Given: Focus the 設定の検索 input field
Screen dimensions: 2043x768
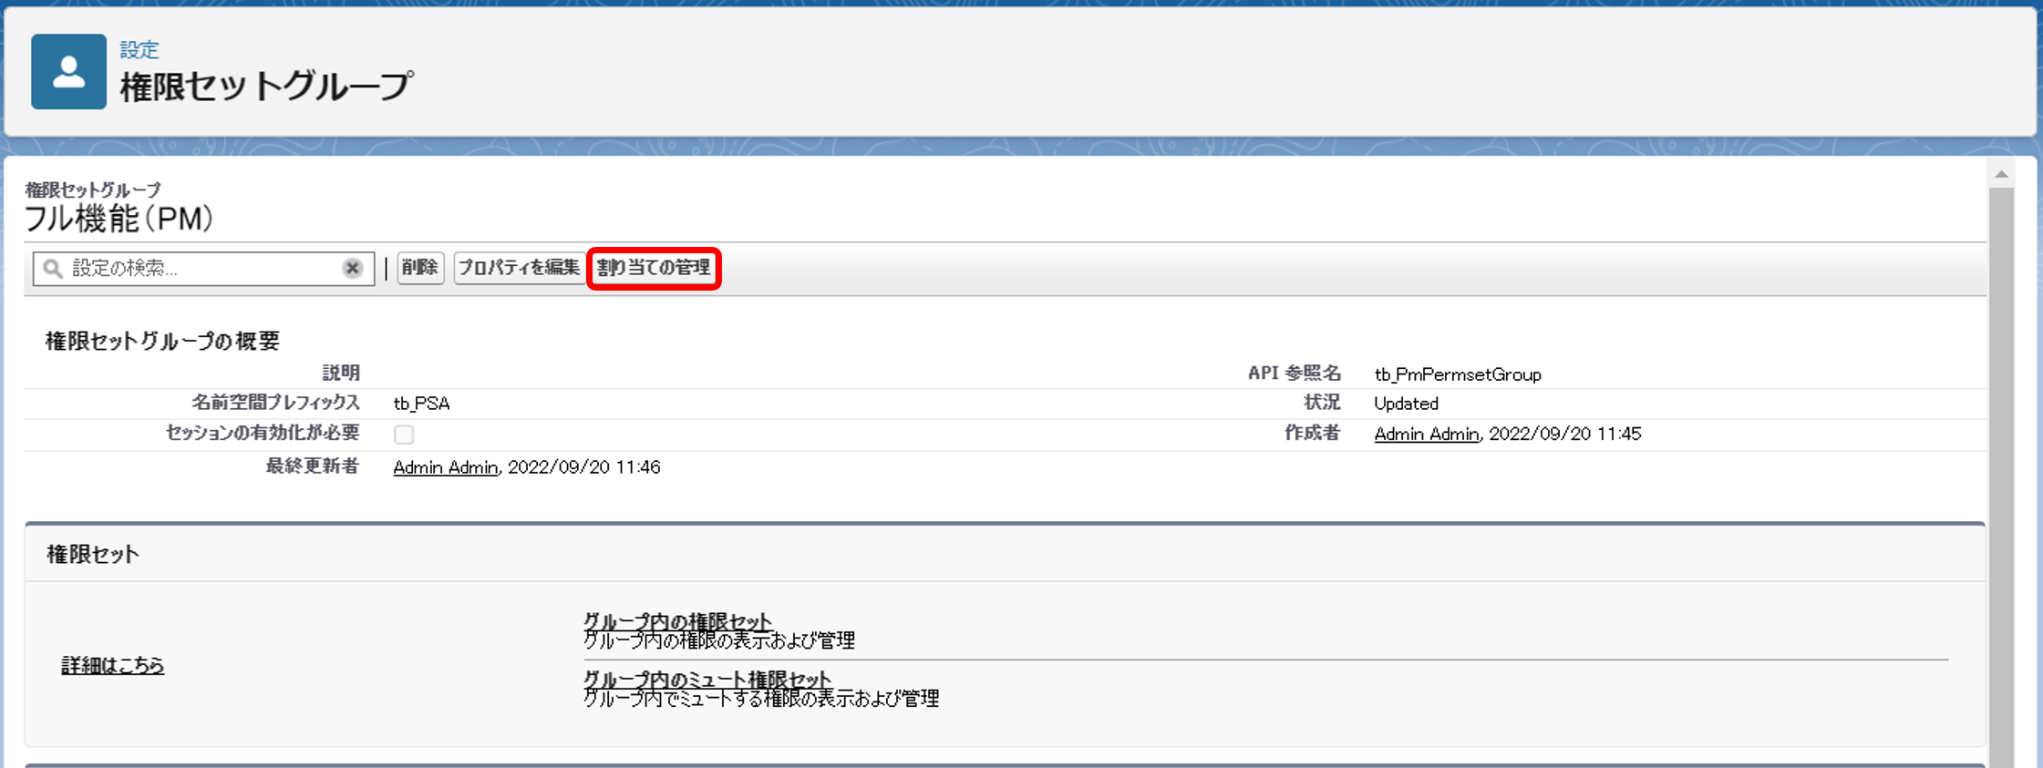Looking at the screenshot, I should (201, 268).
